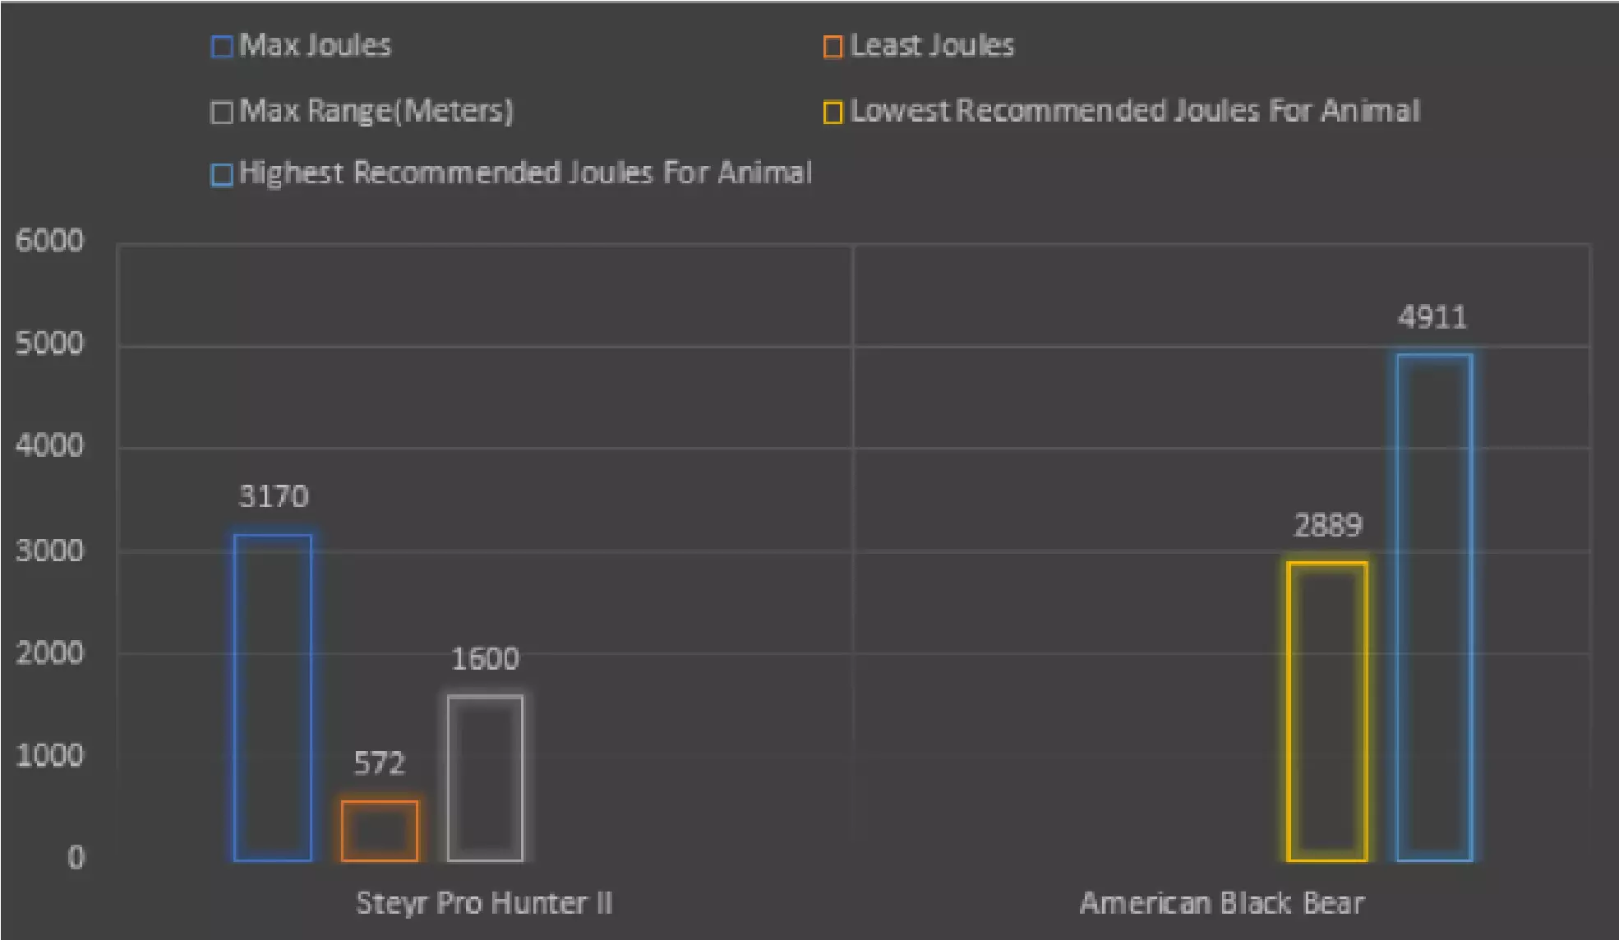Viewport: 1619px width, 940px height.
Task: Click the 4911 data label
Action: point(1432,317)
